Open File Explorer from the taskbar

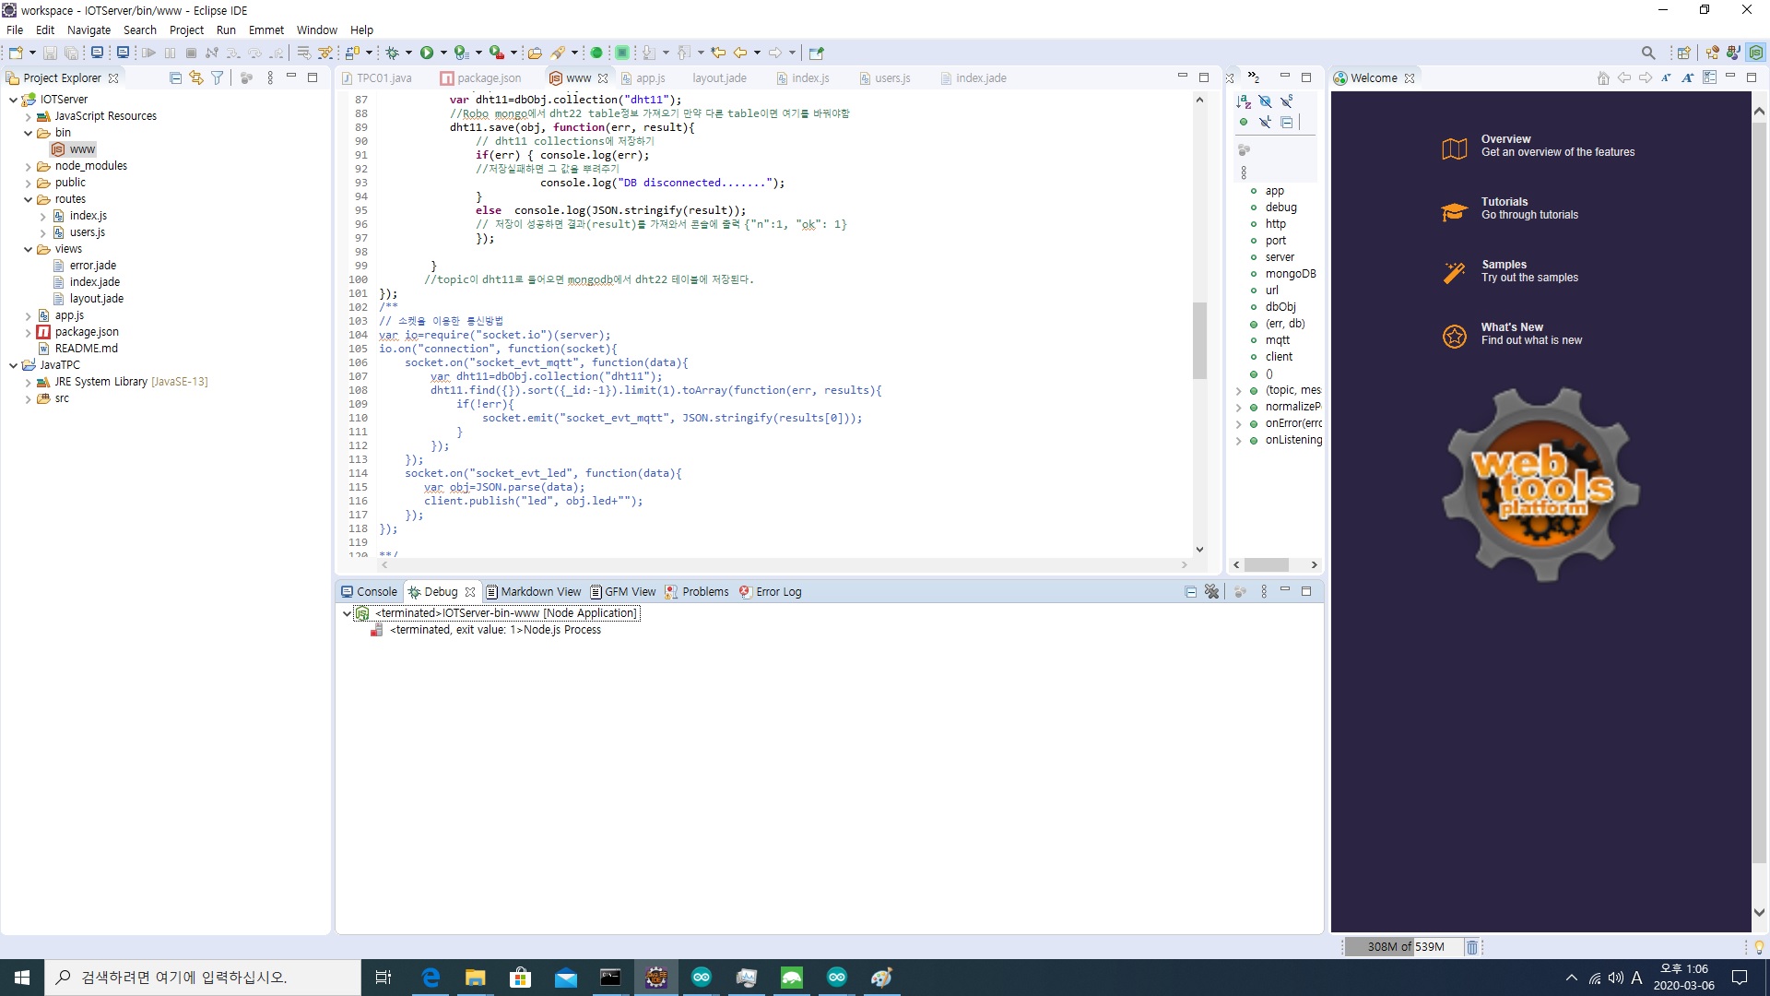coord(476,978)
